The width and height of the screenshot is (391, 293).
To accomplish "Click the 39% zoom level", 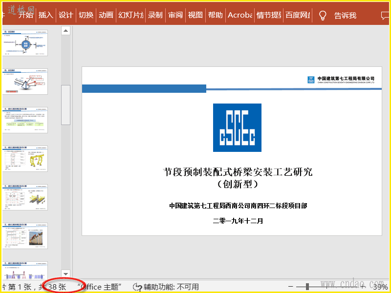I will click(x=380, y=287).
